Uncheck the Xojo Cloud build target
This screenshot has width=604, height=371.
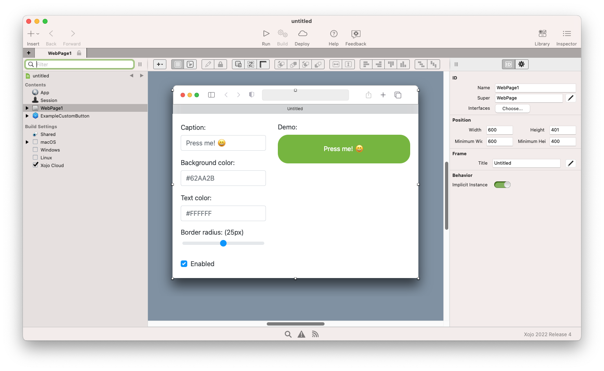pyautogui.click(x=35, y=165)
